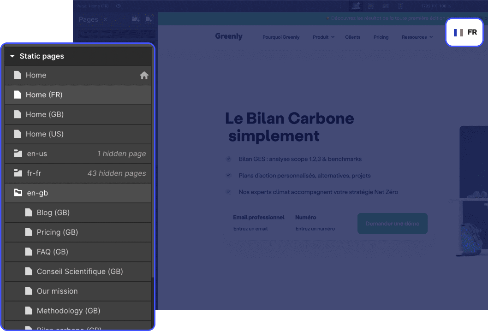Screen dimensions: 488x331
Task: Open the FAQ (GB) page
Action: pos(78,252)
